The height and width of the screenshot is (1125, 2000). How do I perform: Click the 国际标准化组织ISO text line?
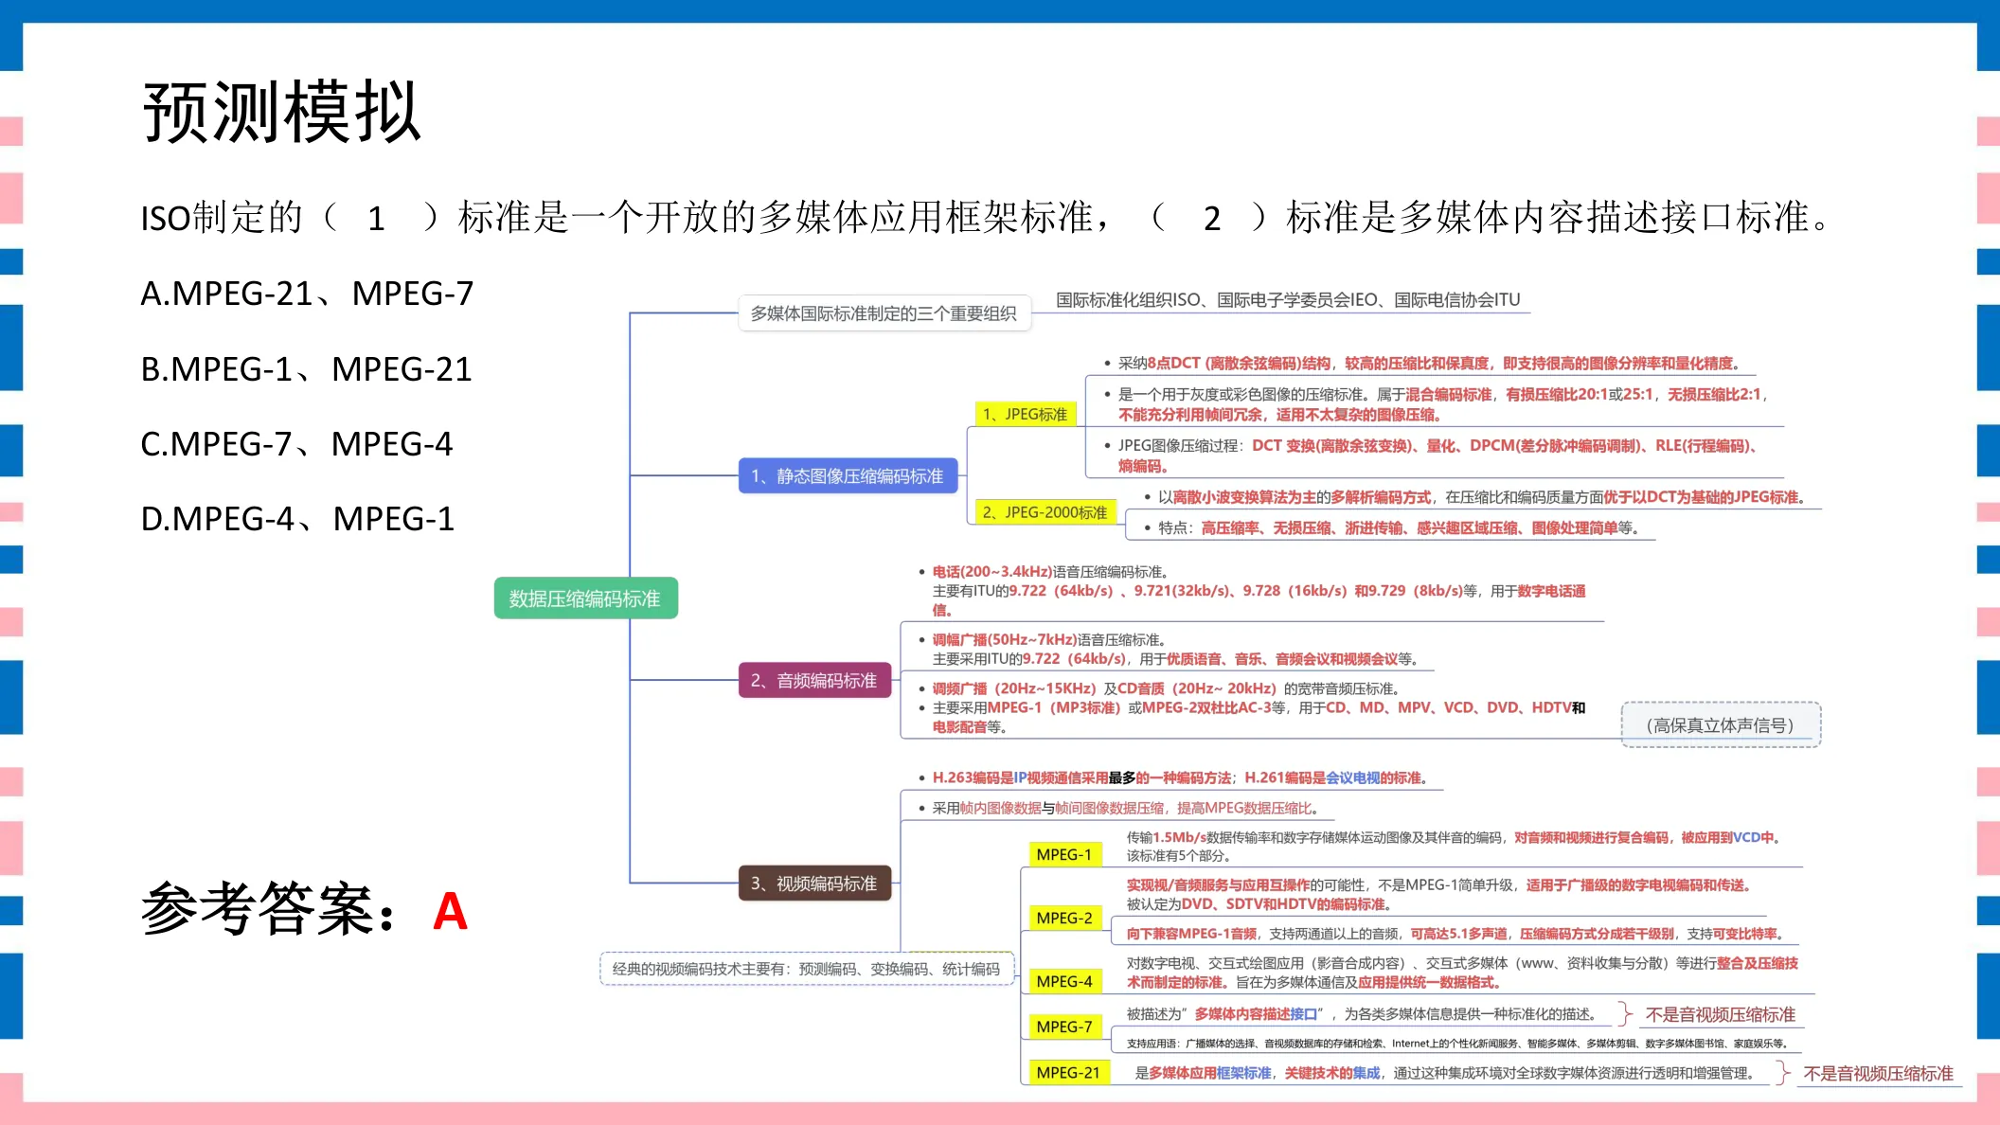click(1288, 300)
